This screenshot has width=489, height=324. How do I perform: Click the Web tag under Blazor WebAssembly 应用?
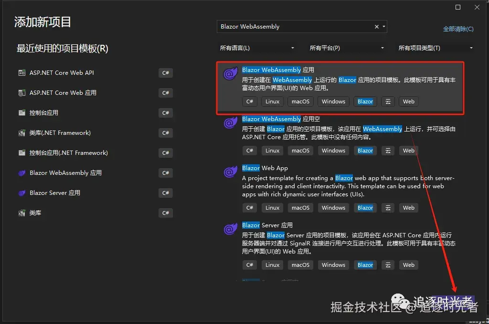click(x=409, y=101)
